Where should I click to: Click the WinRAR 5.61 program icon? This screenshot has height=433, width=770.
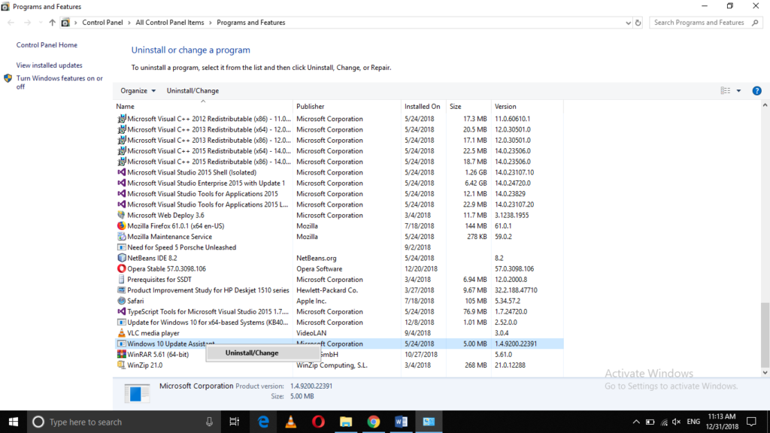[121, 355]
